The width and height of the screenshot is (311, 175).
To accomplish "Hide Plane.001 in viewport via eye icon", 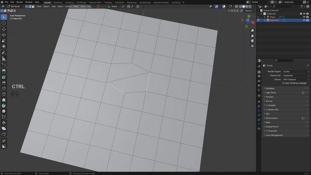I will pos(304,20).
